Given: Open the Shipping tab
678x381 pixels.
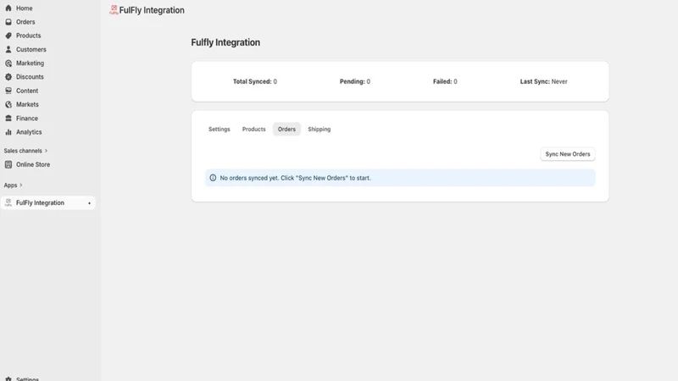Looking at the screenshot, I should click(320, 130).
